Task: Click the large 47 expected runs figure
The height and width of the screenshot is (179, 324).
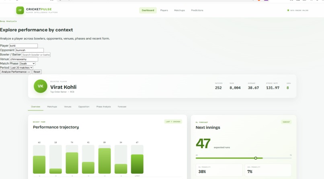Action: [203, 143]
